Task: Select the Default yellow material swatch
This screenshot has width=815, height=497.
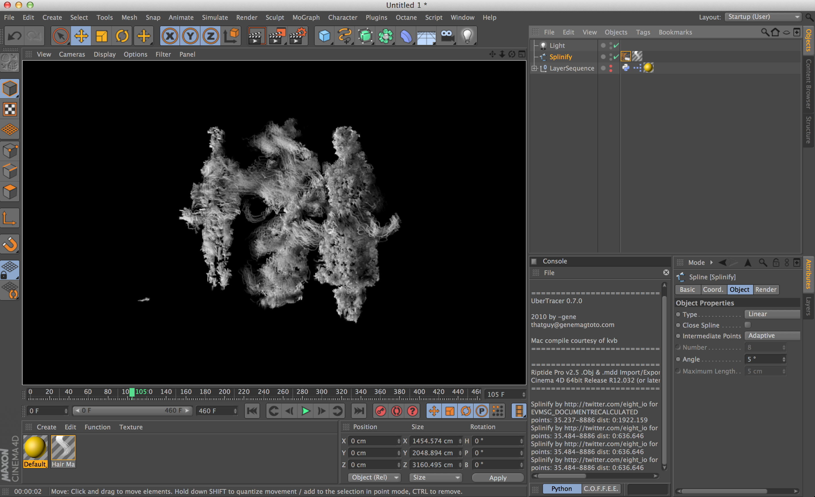Action: tap(35, 451)
